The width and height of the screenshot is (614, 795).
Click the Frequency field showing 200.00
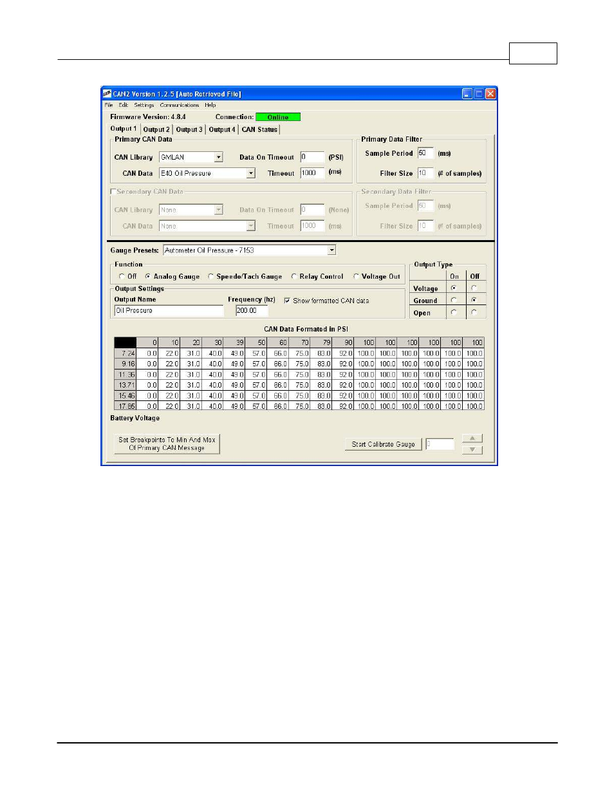[x=252, y=310]
